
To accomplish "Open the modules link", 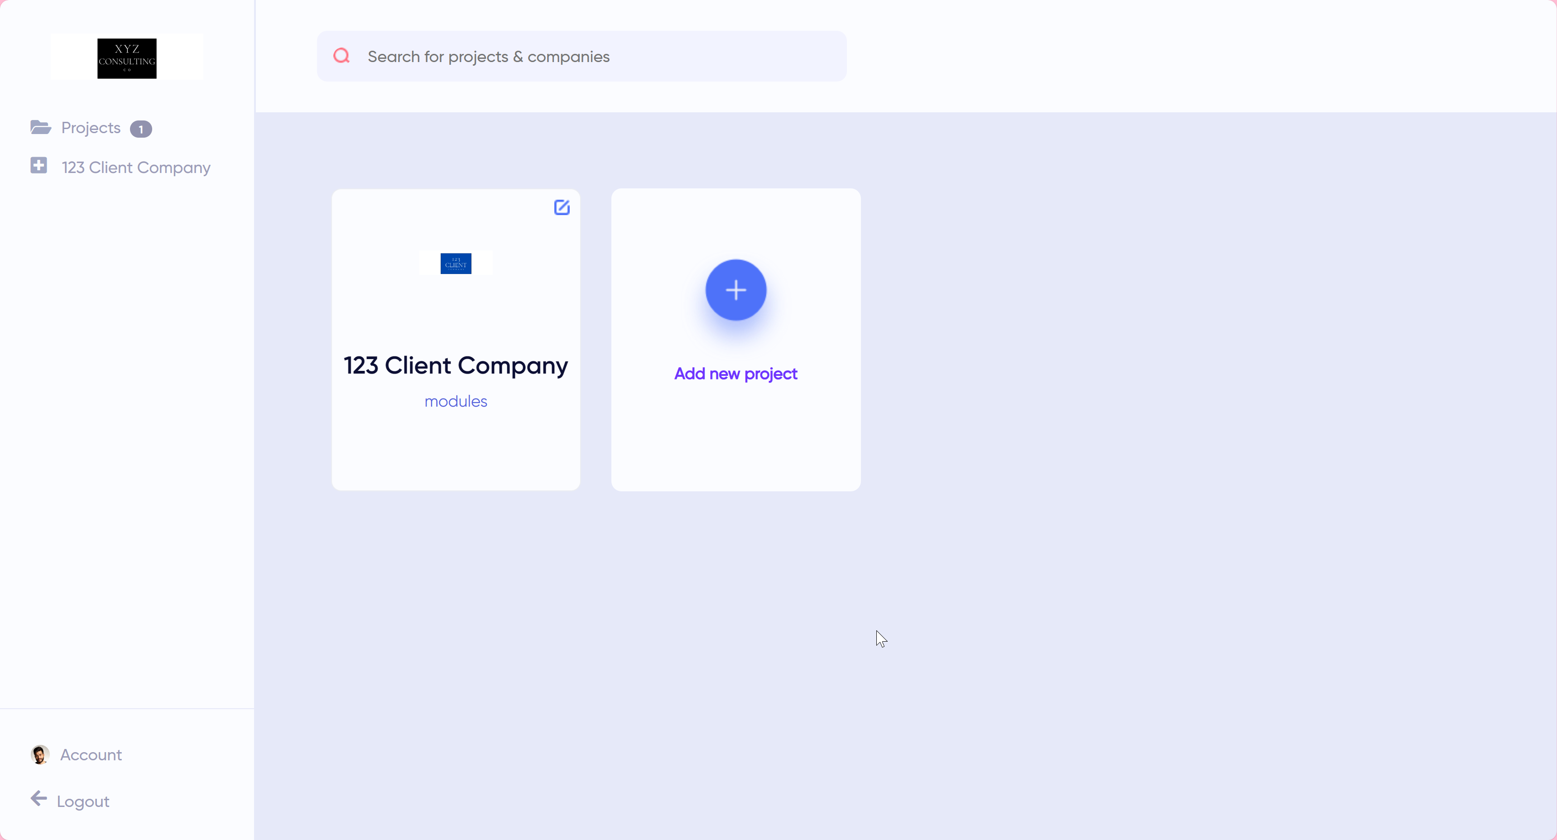I will tap(456, 401).
